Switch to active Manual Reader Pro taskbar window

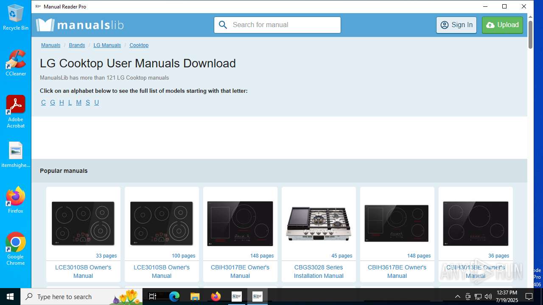257,297
